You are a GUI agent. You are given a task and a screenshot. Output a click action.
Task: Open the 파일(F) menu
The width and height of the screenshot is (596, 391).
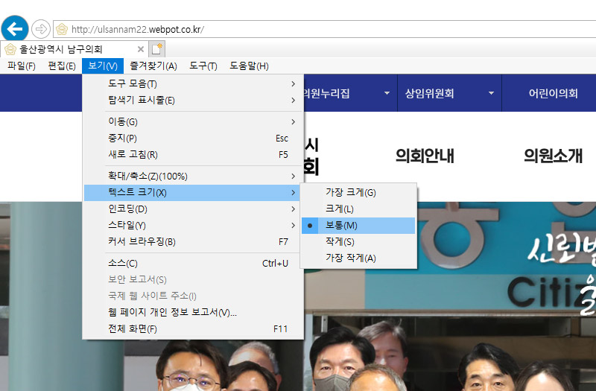[22, 66]
